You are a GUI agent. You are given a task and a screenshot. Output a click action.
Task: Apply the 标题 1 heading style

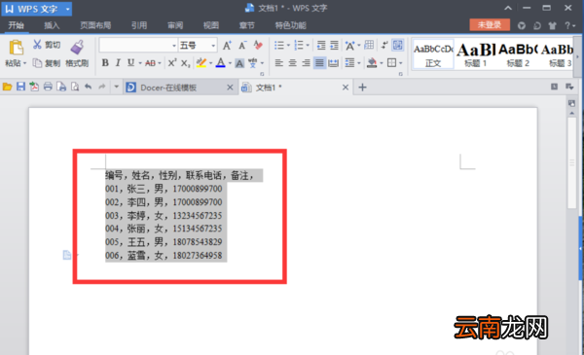[476, 54]
